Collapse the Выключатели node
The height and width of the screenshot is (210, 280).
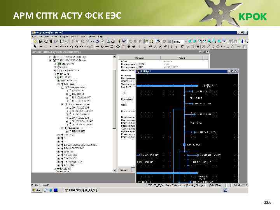(x=62, y=128)
